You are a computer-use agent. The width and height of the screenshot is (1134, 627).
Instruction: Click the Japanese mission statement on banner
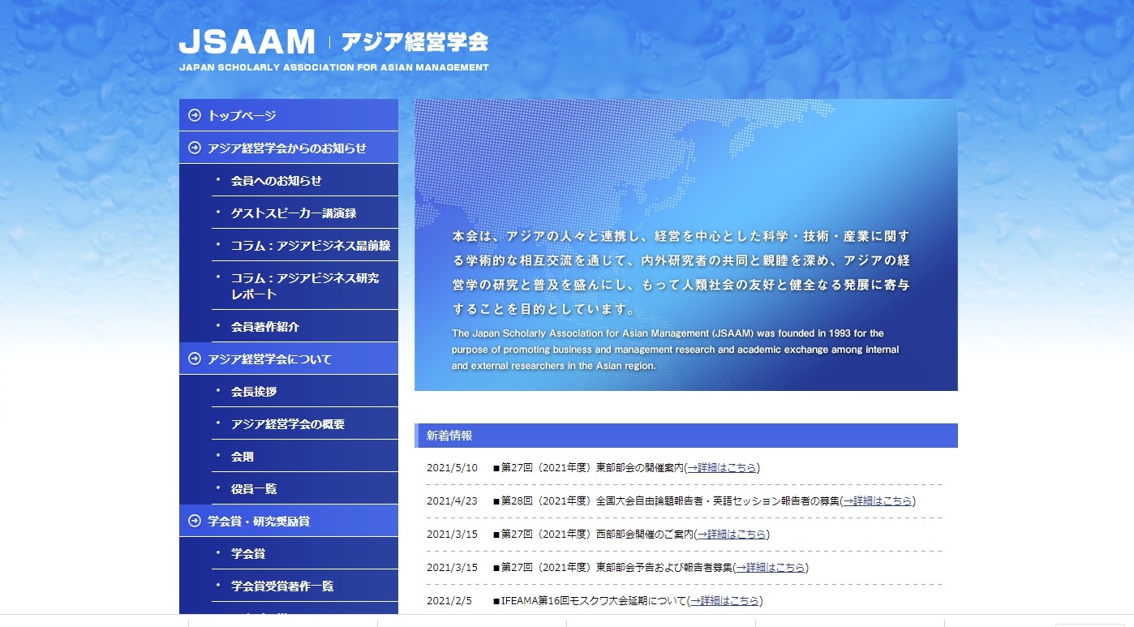(x=681, y=273)
